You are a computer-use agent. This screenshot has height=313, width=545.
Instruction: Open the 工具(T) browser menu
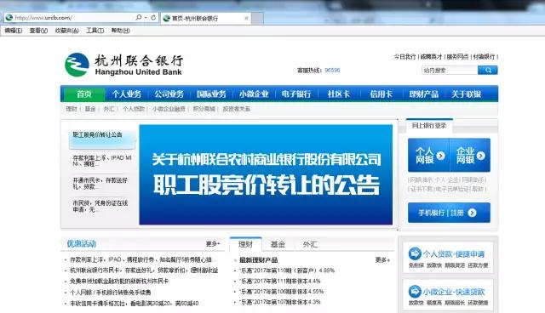tap(95, 31)
